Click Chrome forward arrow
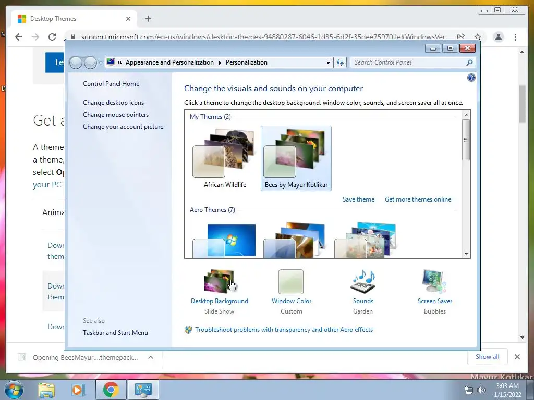This screenshot has width=534, height=400. 35,37
